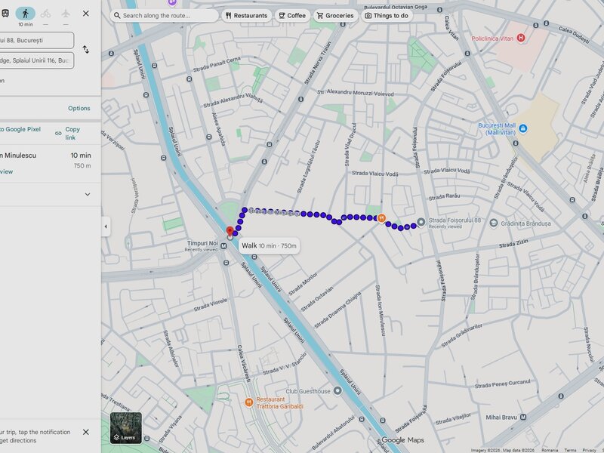Swap starting point and destination

click(85, 50)
